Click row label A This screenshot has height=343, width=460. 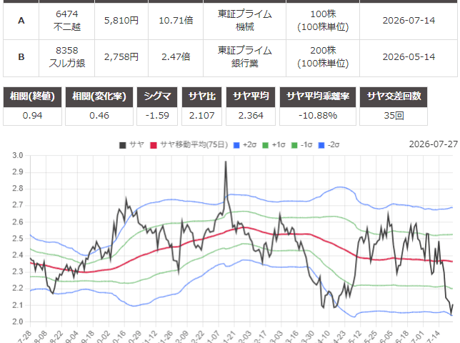21,21
